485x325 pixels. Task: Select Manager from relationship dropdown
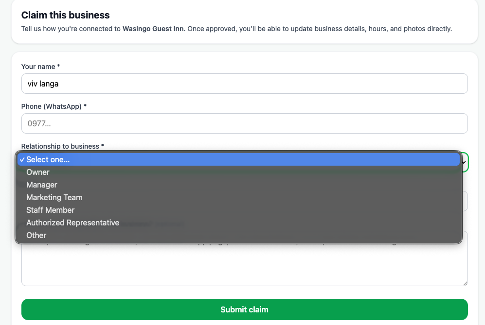(x=238, y=185)
